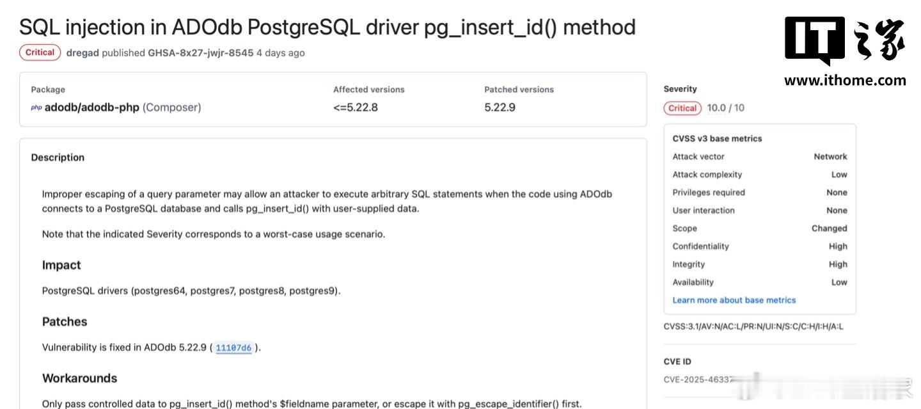
Task: Click the IT Home logo
Action: click(x=844, y=41)
